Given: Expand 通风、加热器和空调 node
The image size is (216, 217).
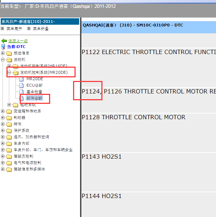Looking at the screenshot, I should pyautogui.click(x=3, y=137).
